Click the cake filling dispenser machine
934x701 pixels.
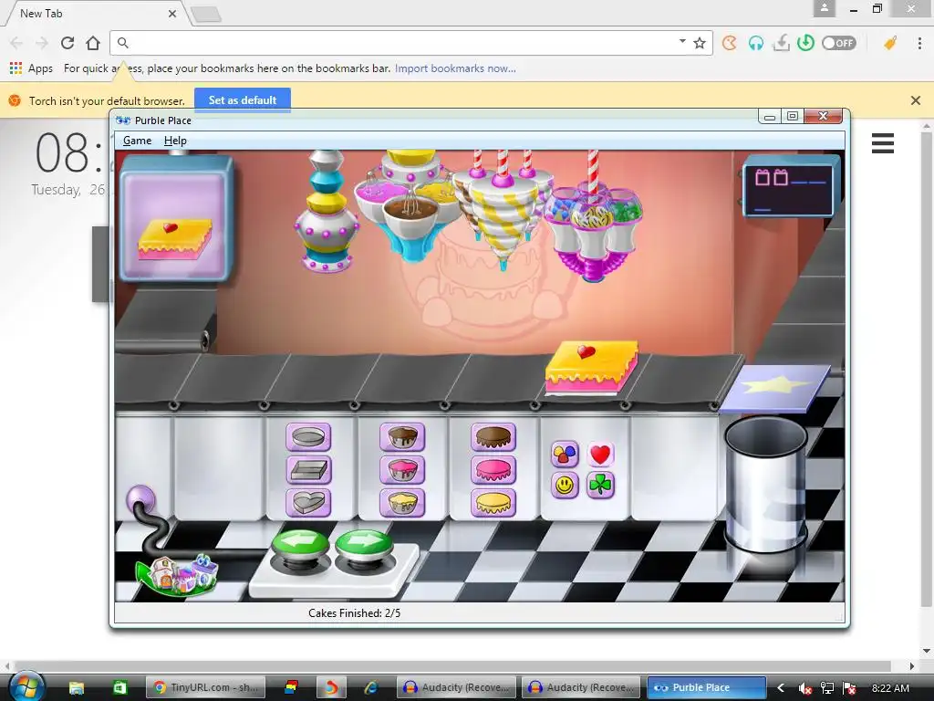(326, 212)
